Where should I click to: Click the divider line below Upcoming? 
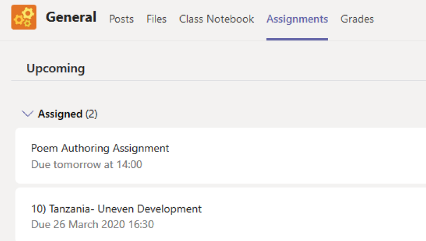click(x=215, y=81)
